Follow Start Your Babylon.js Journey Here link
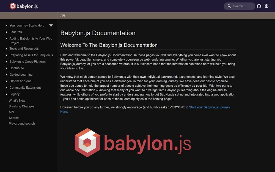 click(209, 107)
